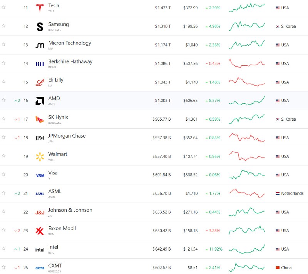Open JPMorgan Chase company link
The height and width of the screenshot is (274, 308).
pos(67,136)
